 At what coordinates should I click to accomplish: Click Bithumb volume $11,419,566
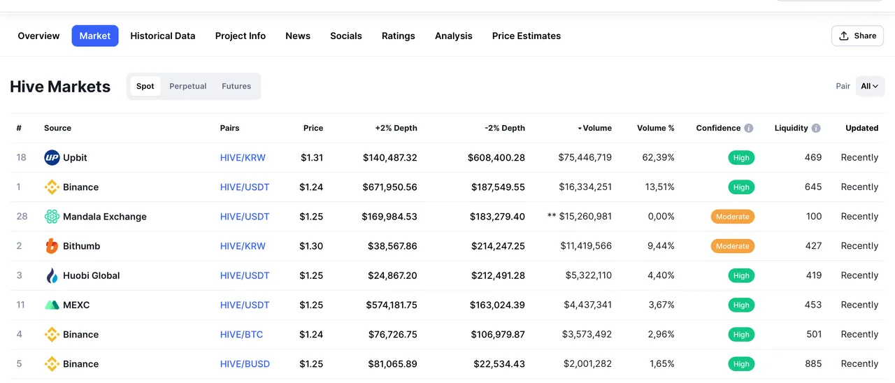pos(586,246)
